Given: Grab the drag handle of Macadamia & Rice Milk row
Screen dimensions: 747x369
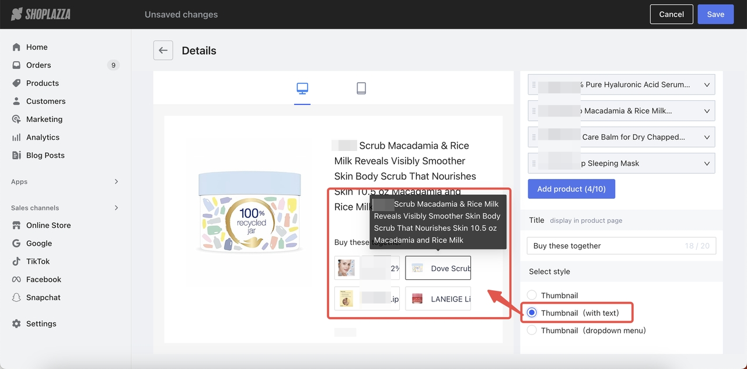Looking at the screenshot, I should (534, 111).
